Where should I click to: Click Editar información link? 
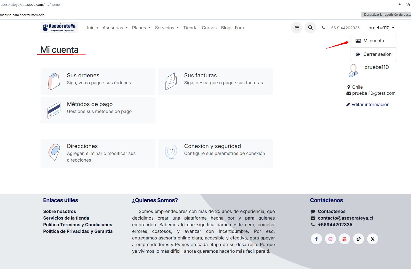370,105
